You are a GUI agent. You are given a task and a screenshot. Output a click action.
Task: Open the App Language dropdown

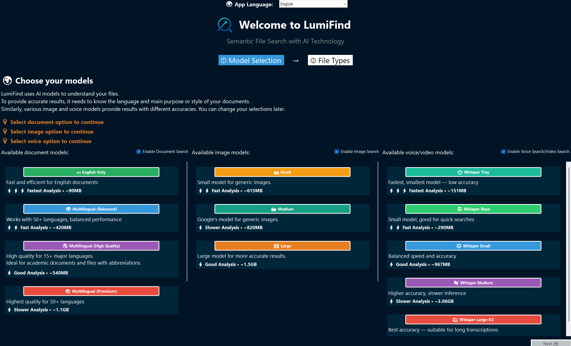(x=313, y=4)
